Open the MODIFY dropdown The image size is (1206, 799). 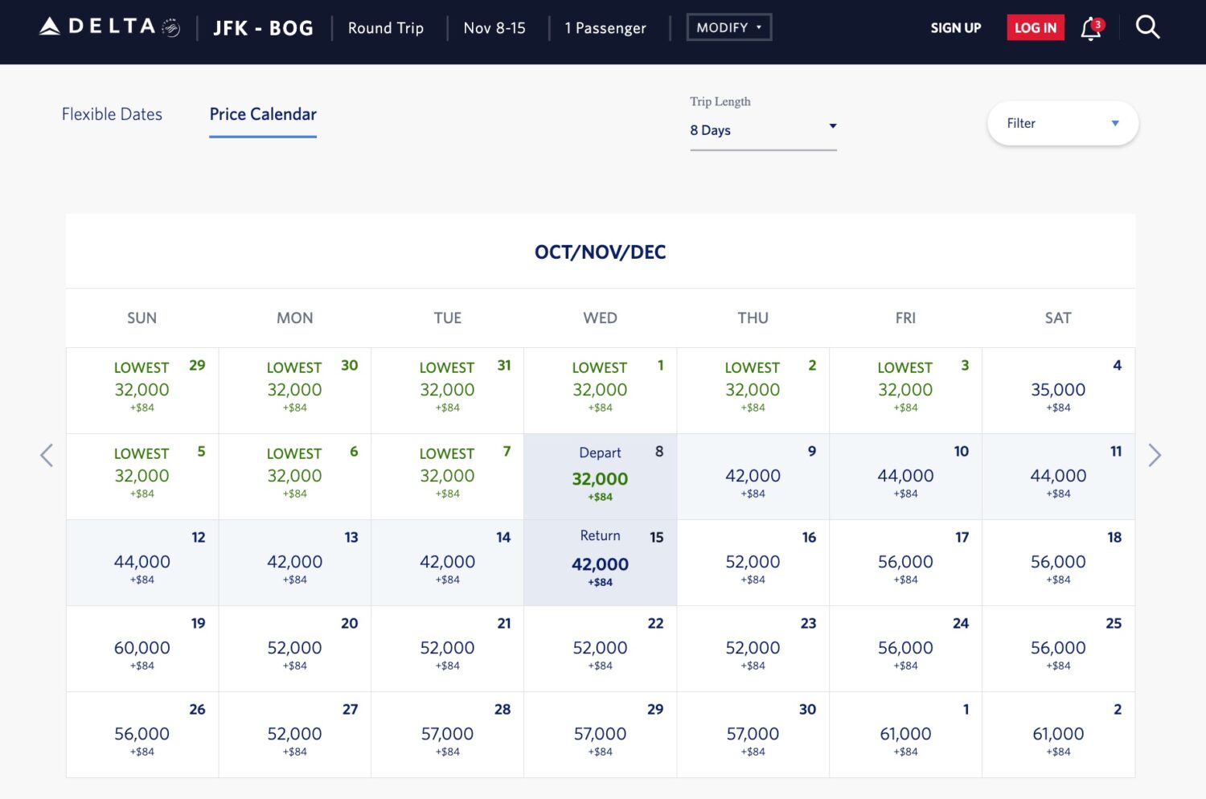[728, 27]
